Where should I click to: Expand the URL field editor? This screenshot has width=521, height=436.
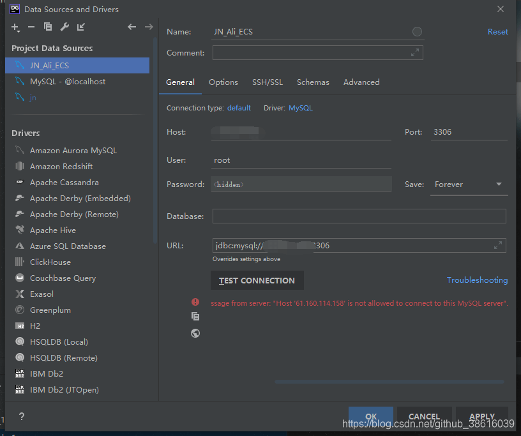tap(498, 246)
